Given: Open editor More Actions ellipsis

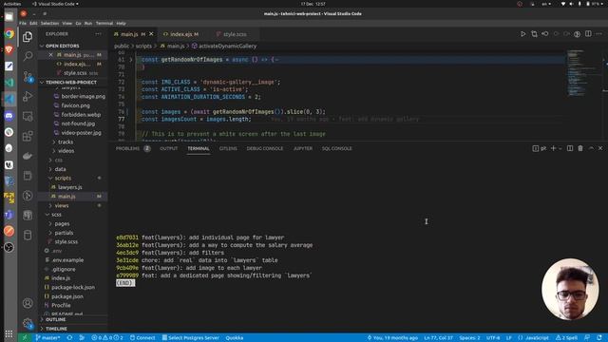Looking at the screenshot, I should coord(599,34).
